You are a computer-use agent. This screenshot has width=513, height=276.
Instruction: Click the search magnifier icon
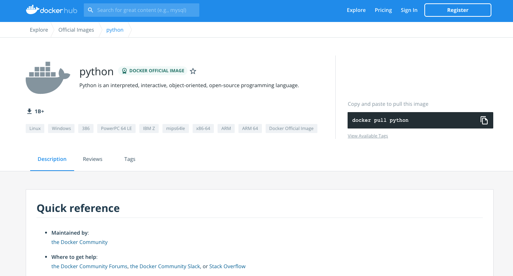(90, 10)
